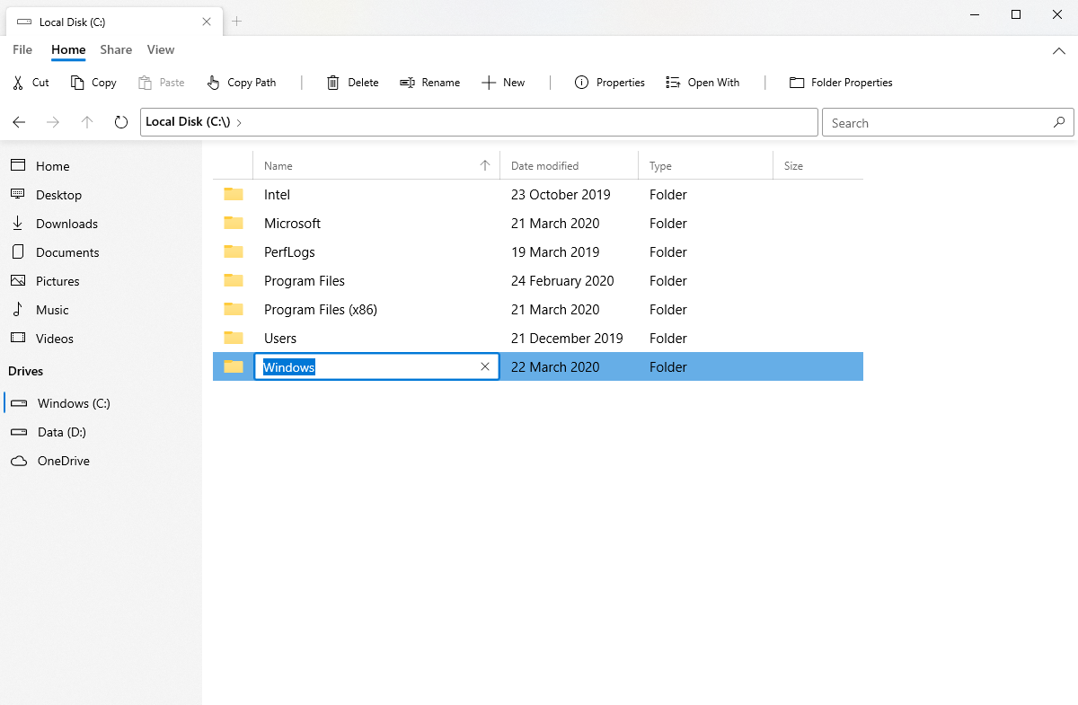The width and height of the screenshot is (1078, 705).
Task: Clear the rename text with the X
Action: 484,366
